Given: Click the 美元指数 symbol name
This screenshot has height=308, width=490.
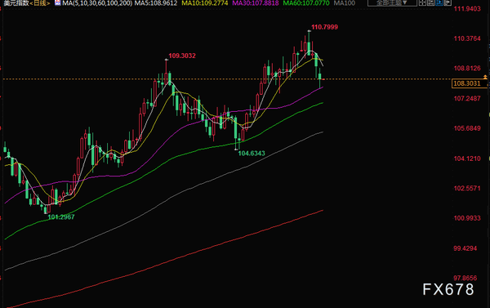Looking at the screenshot, I should 16,3.
